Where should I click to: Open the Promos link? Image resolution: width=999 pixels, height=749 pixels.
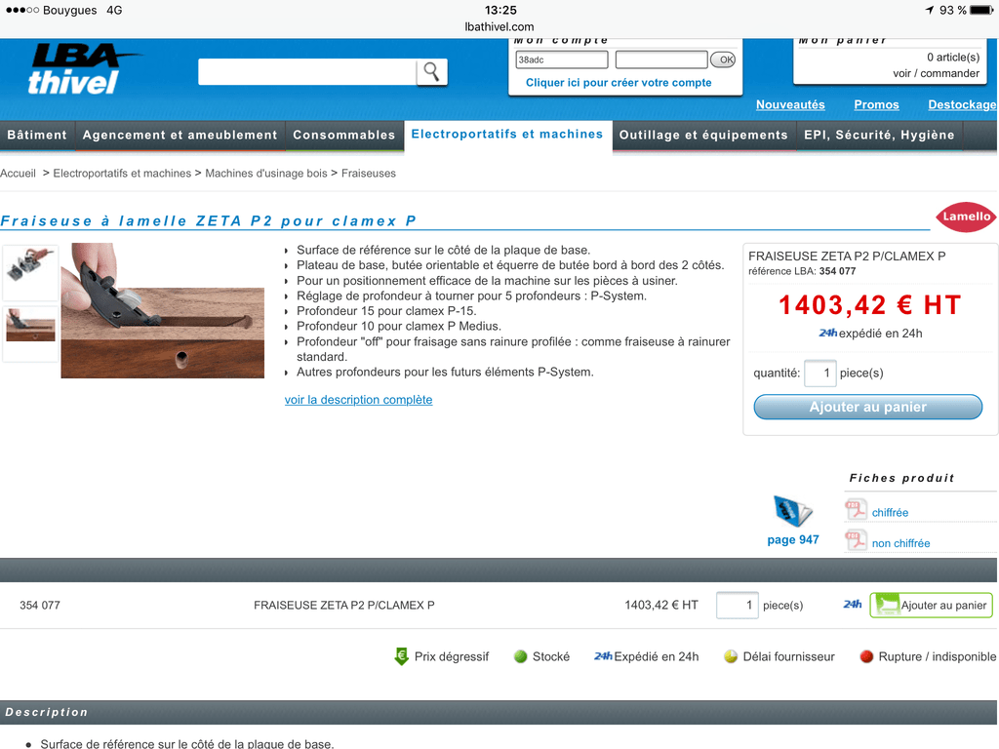pos(876,104)
